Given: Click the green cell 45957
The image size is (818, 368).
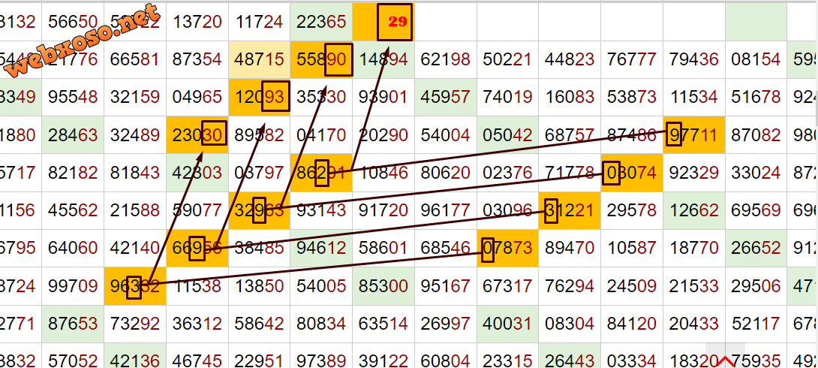Looking at the screenshot, I should (x=446, y=97).
